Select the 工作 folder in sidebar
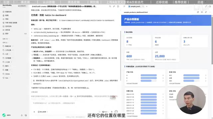The height and width of the screenshot is (119, 213). (7, 54)
